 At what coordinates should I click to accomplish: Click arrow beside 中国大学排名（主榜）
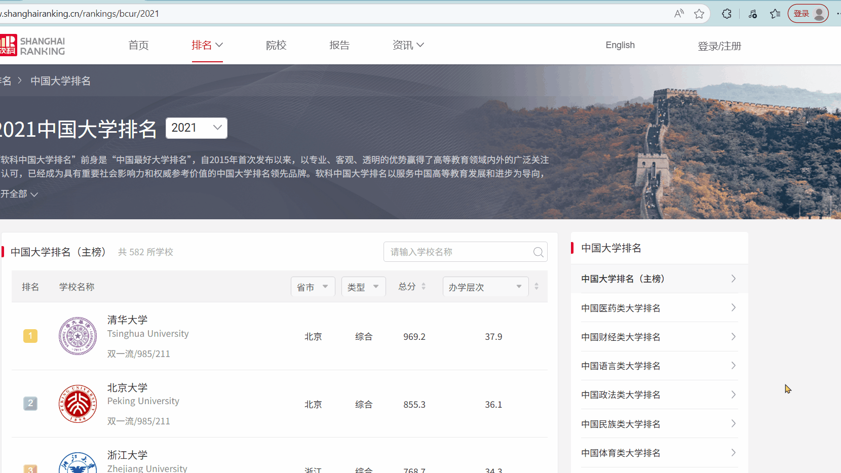click(733, 279)
